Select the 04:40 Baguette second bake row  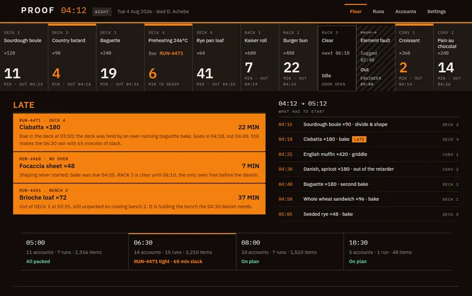point(368,184)
